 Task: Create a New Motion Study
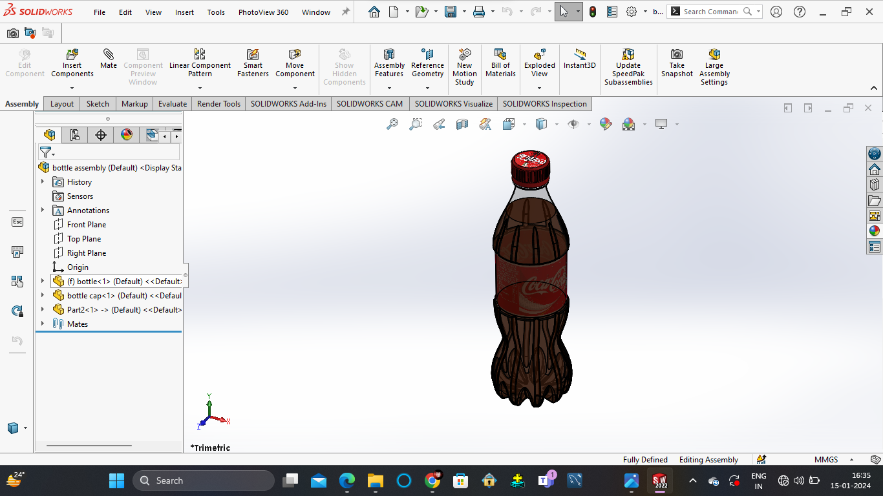point(464,67)
